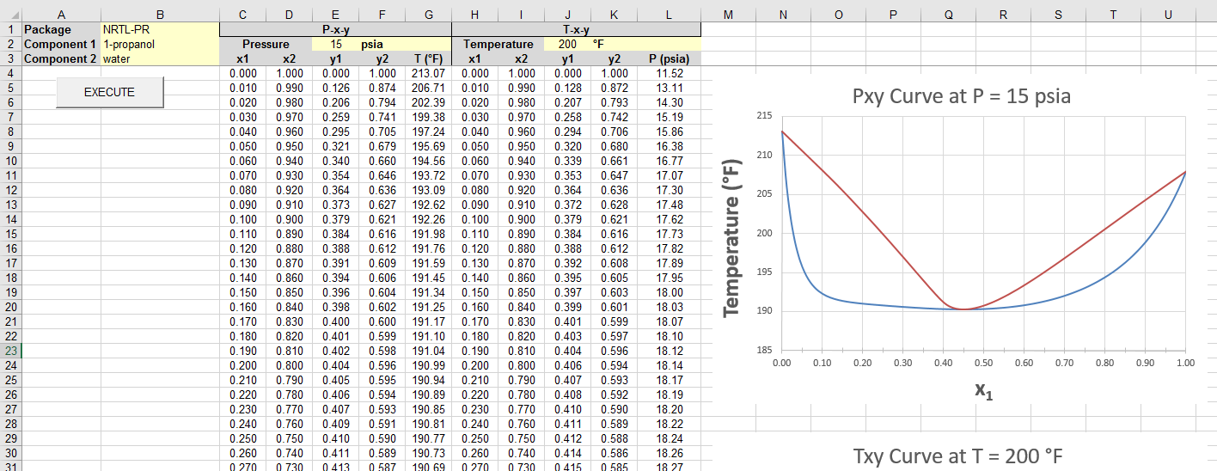Select column Q header
Image resolution: width=1217 pixels, height=471 pixels.
tap(948, 14)
